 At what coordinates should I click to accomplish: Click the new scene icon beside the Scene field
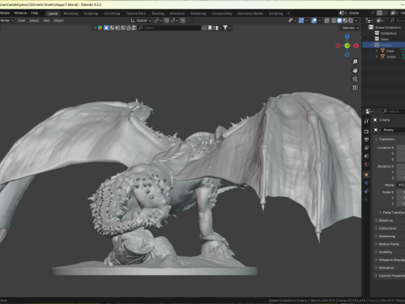380,13
